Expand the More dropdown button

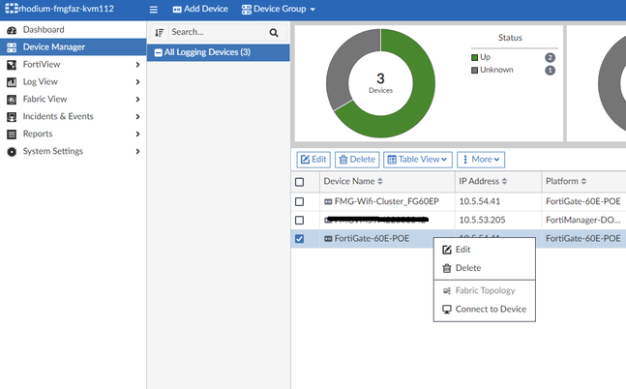click(x=481, y=159)
